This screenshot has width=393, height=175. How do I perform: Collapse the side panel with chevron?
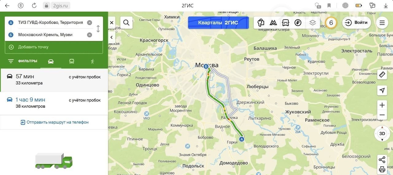(x=112, y=37)
